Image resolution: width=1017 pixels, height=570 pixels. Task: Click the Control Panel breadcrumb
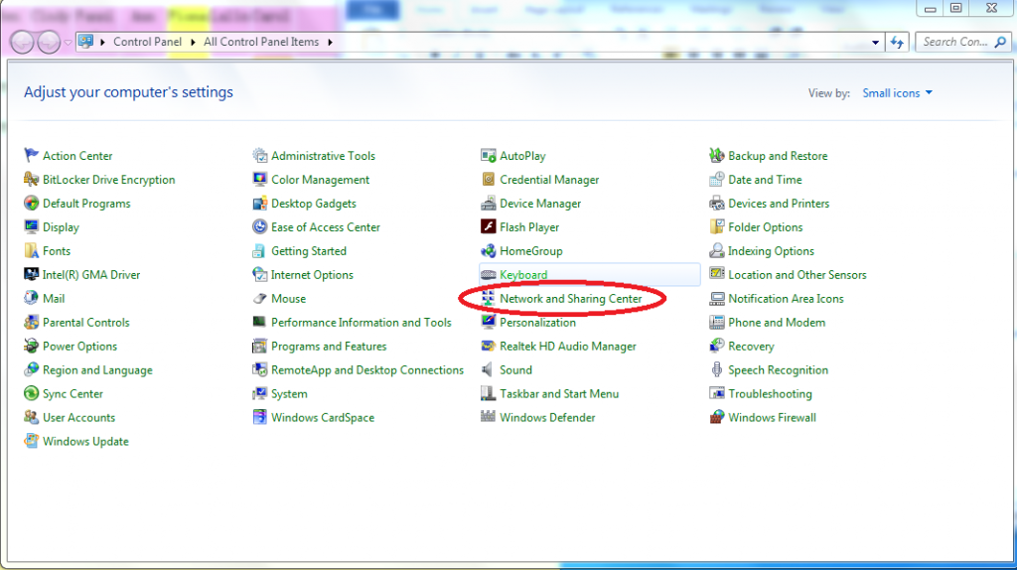(147, 42)
